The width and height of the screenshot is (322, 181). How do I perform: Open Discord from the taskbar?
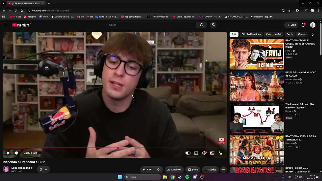coord(194,177)
